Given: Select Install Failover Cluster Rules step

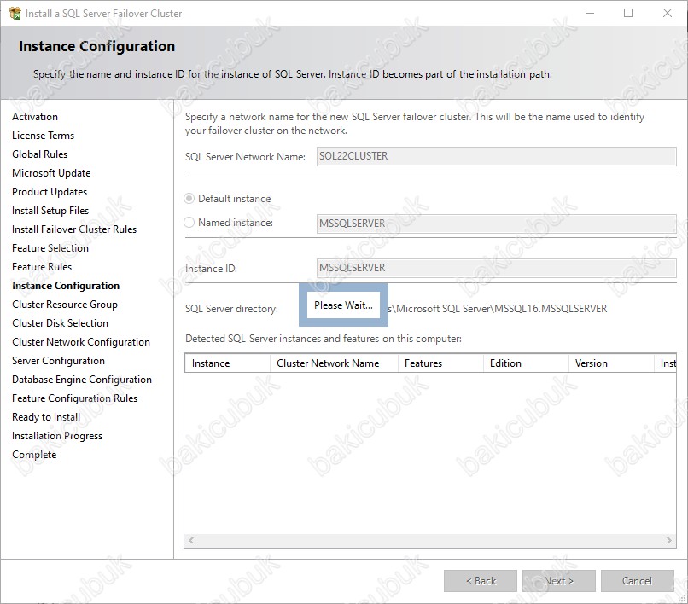Looking at the screenshot, I should (74, 229).
